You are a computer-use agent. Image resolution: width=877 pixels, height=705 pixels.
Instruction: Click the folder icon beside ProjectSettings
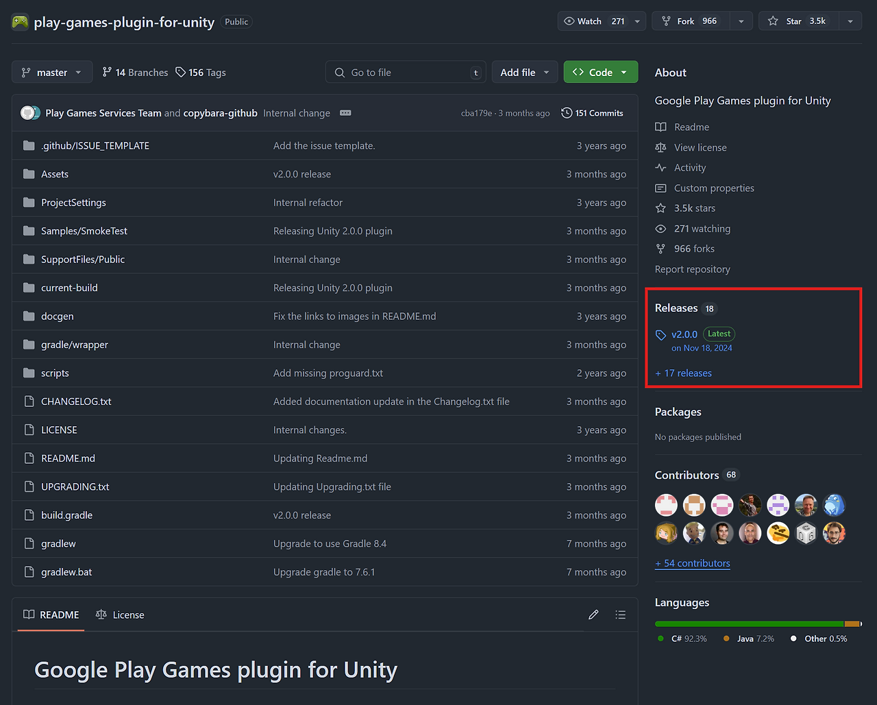[x=29, y=203]
